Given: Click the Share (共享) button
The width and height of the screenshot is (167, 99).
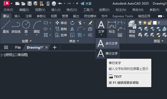Looking at the screenshot, I should tap(86, 4).
